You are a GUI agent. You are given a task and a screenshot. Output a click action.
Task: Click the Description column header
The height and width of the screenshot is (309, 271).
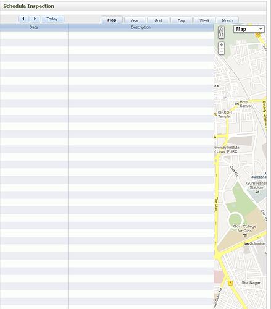141,27
